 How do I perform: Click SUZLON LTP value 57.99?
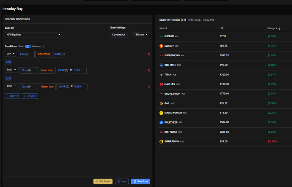(x=223, y=36)
